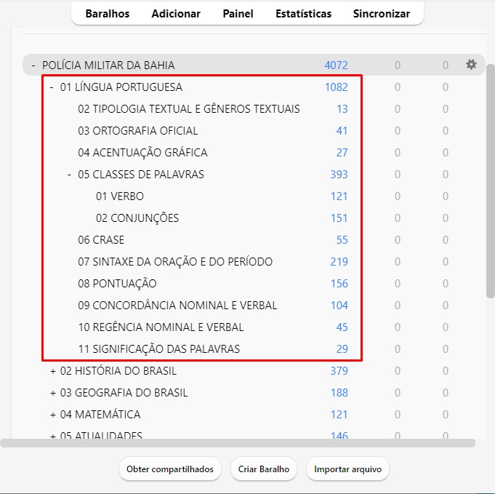
Task: Click the Importar arquivo button
Action: (347, 469)
